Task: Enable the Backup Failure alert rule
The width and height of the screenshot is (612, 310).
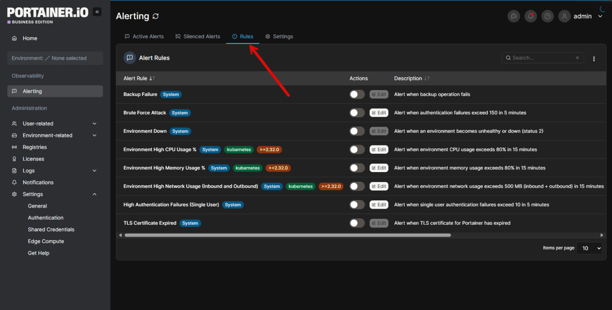Action: pyautogui.click(x=357, y=94)
